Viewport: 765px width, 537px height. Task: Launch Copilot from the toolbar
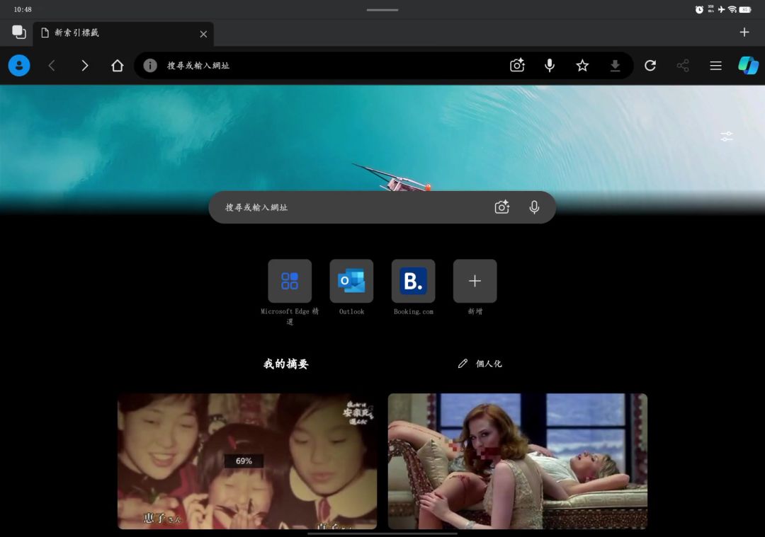click(748, 66)
